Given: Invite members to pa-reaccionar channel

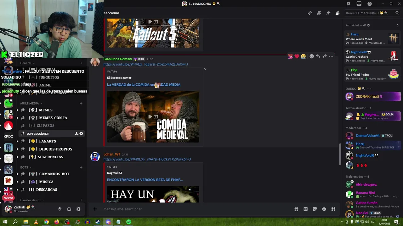Looking at the screenshot, I should pyautogui.click(x=77, y=134).
